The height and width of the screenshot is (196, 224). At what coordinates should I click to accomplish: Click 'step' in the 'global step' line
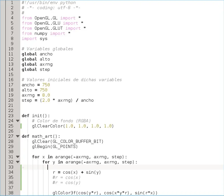pyautogui.click(x=45, y=70)
